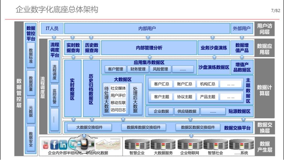Click the 协议主题 box

[x=185, y=97]
